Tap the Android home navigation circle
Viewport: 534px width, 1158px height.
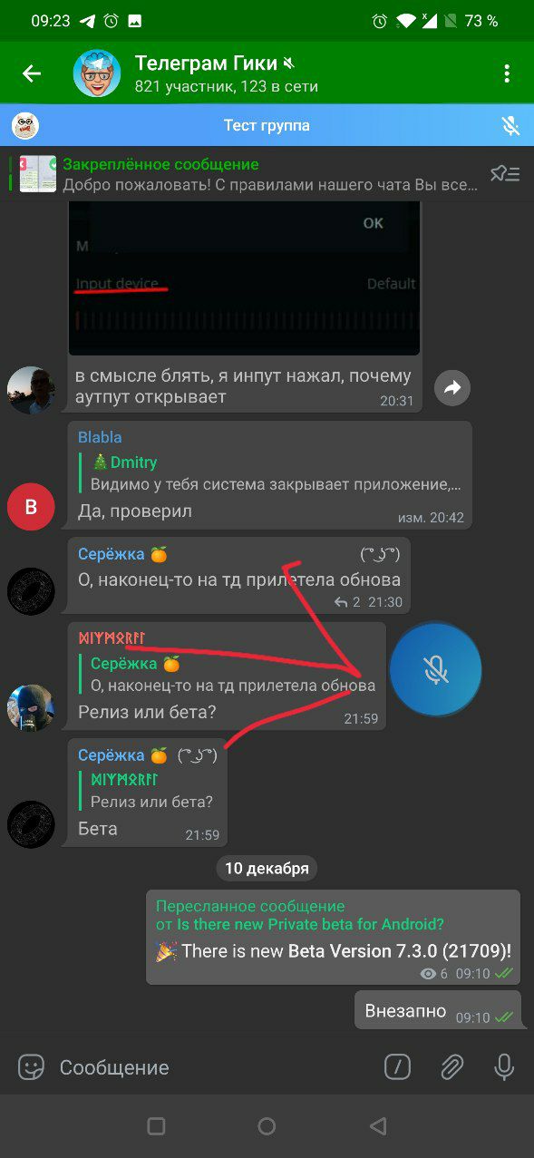click(x=267, y=1126)
